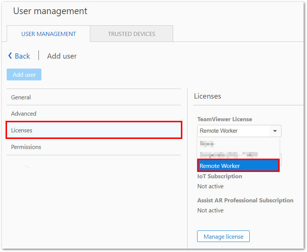307x252 pixels.
Task: Click the Add user breadcrumb heading
Action: coord(62,56)
